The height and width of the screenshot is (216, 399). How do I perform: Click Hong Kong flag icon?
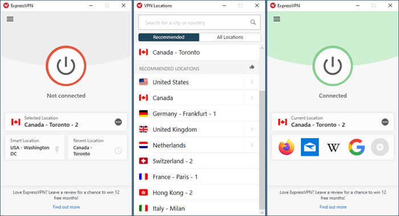(143, 192)
